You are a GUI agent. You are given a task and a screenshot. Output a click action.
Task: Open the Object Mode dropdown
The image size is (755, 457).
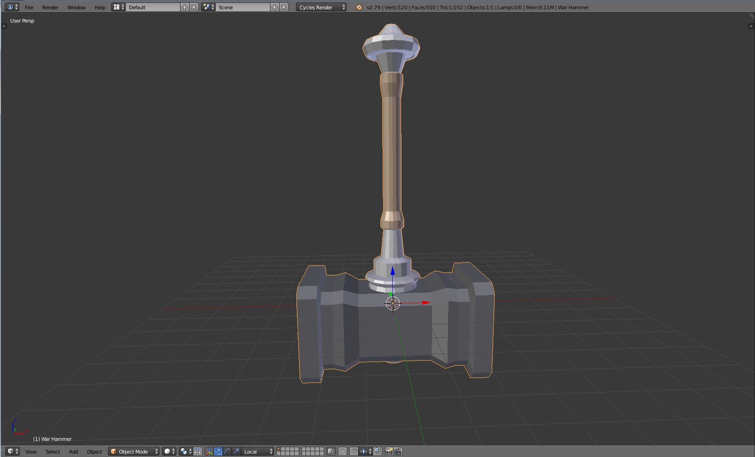134,451
